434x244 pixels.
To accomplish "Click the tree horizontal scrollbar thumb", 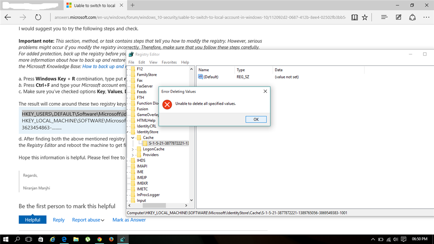I will point(154,205).
